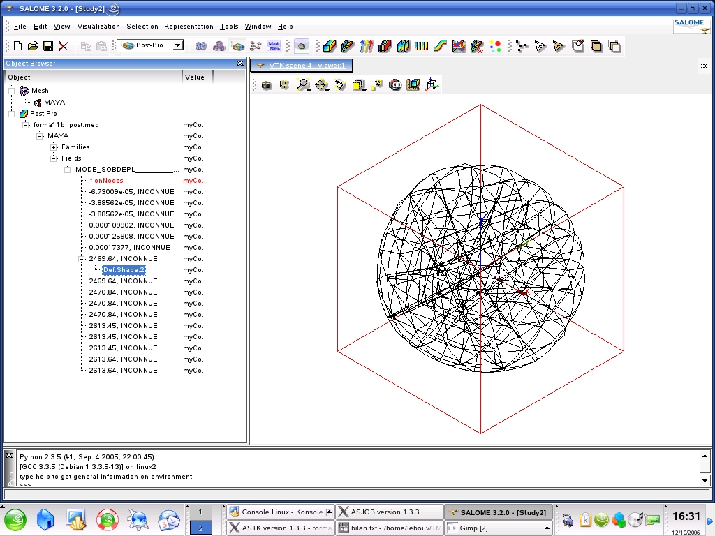The width and height of the screenshot is (715, 536).
Task: Open the Post-Pro module dropdown
Action: click(178, 45)
